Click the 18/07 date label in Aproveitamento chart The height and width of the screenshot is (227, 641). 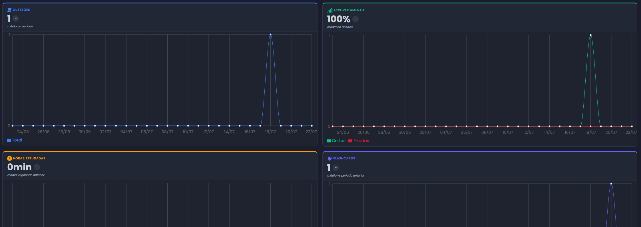pos(591,133)
